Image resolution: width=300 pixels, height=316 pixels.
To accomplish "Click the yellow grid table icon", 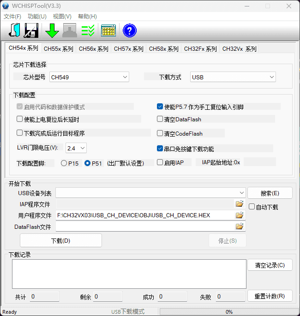I will pos(108,30).
